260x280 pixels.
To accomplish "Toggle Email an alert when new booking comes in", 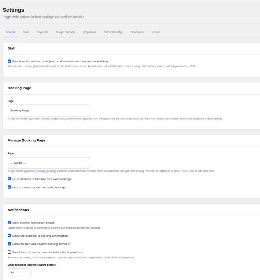I will pos(9,244).
